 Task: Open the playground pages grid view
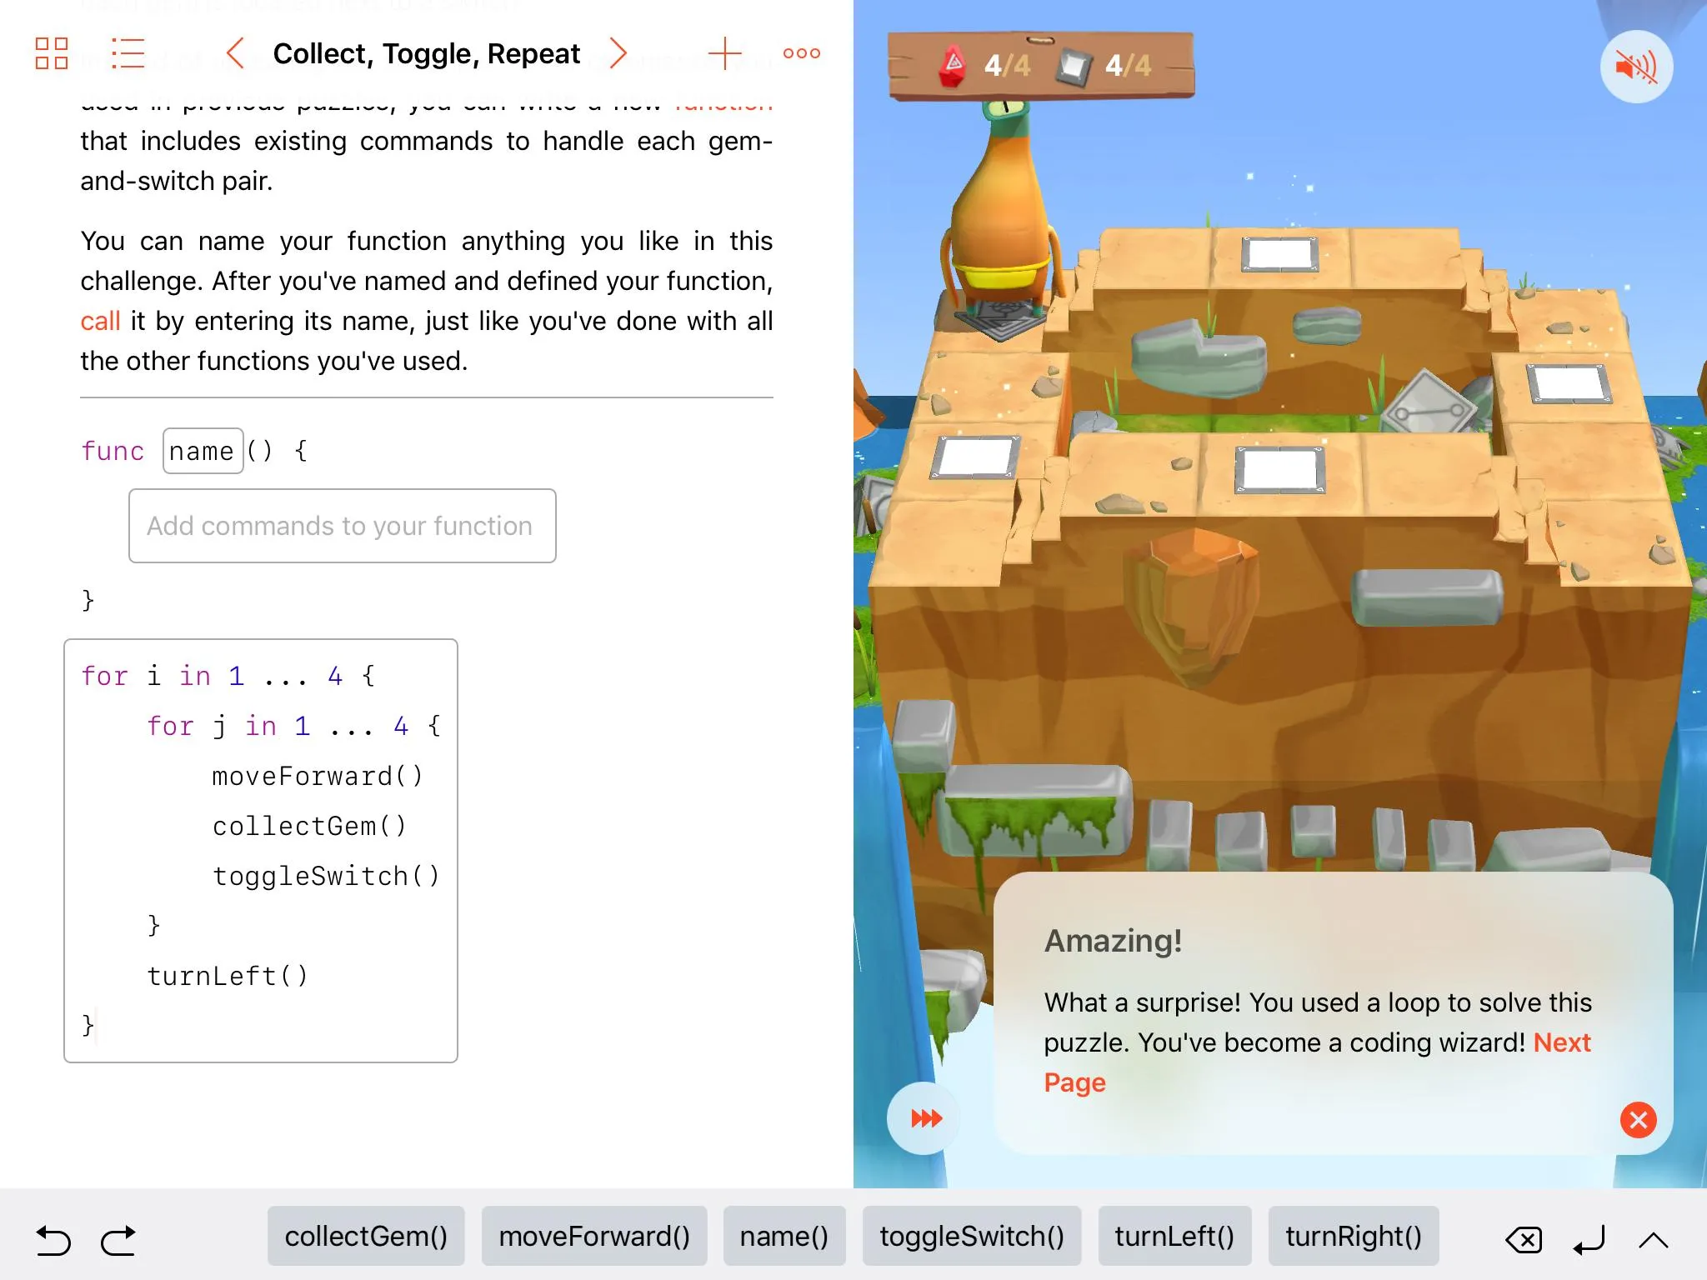(52, 53)
